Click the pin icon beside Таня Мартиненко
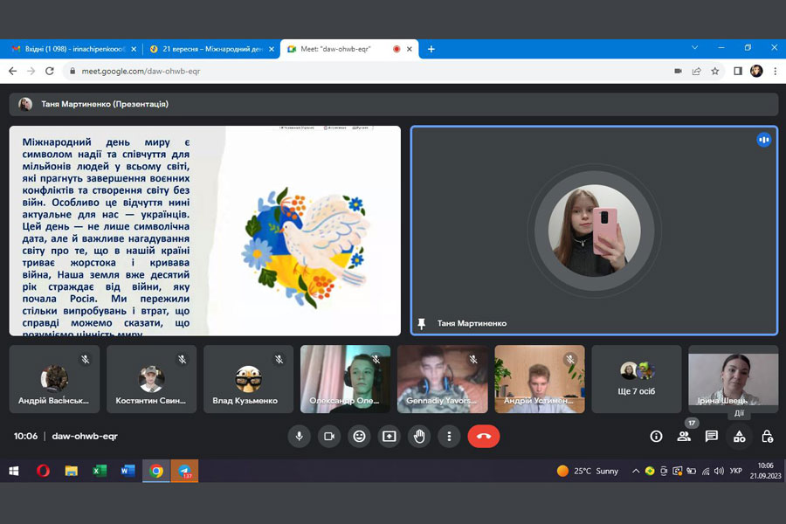The width and height of the screenshot is (786, 524). (x=422, y=323)
